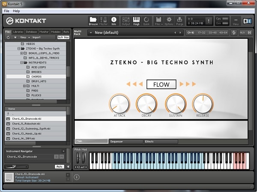Screen dimensions: 257x192
Task: Open Chord_12_Swimming_Synth.nki file
Action: click(x=31, y=128)
